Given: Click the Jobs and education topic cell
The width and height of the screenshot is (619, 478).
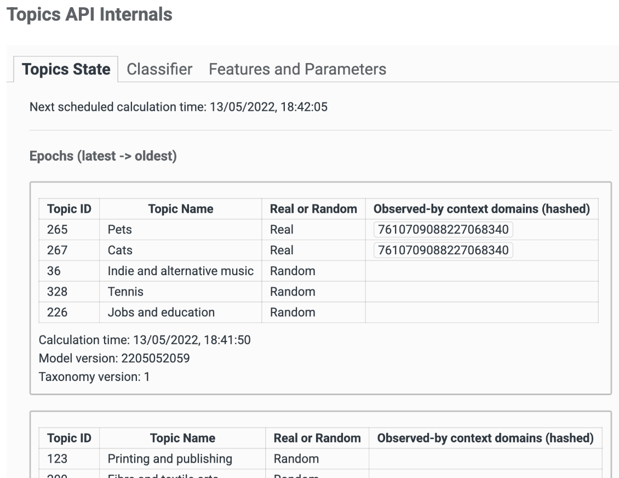Looking at the screenshot, I should [161, 312].
